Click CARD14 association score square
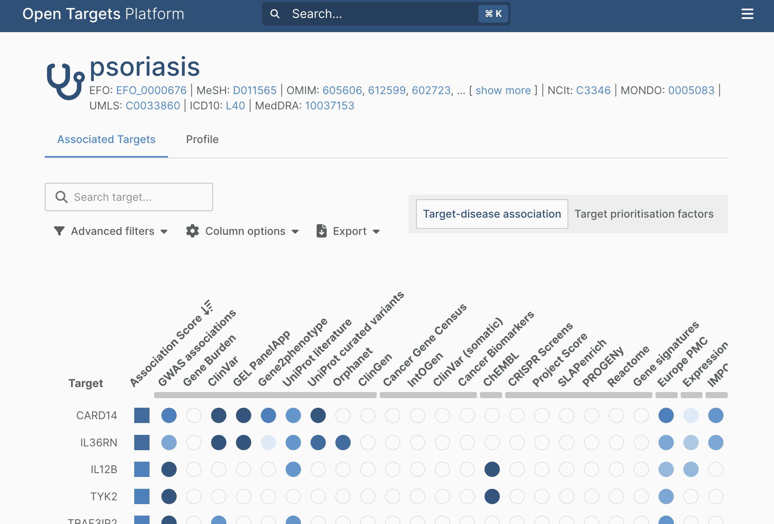The height and width of the screenshot is (524, 774). 142,415
